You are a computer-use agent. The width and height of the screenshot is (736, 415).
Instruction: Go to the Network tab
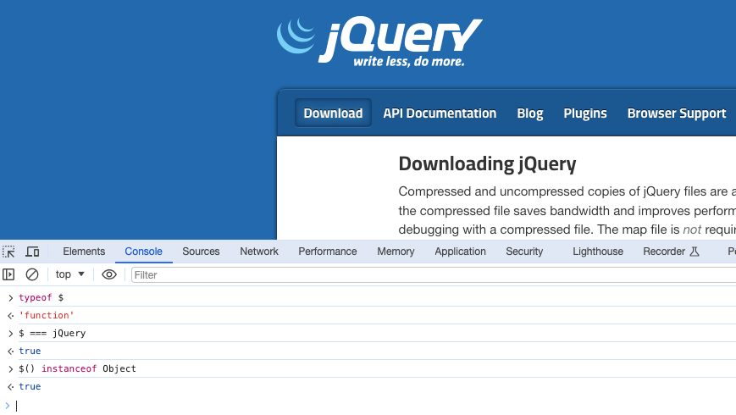pyautogui.click(x=259, y=252)
